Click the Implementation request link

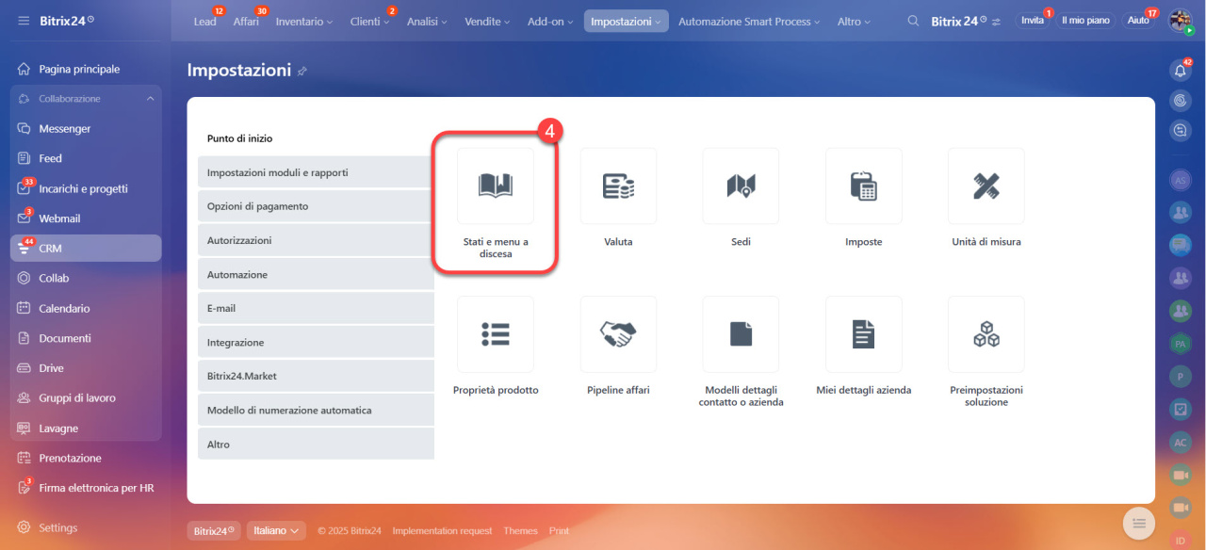coord(442,531)
